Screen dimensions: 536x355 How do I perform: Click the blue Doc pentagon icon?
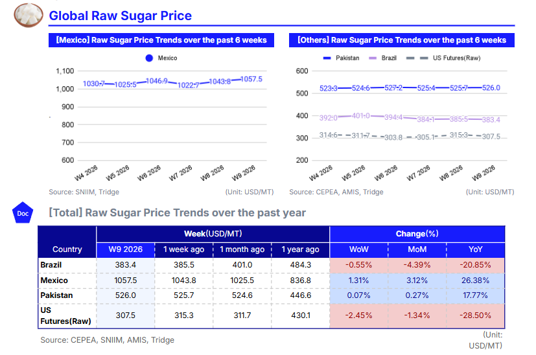(x=23, y=213)
